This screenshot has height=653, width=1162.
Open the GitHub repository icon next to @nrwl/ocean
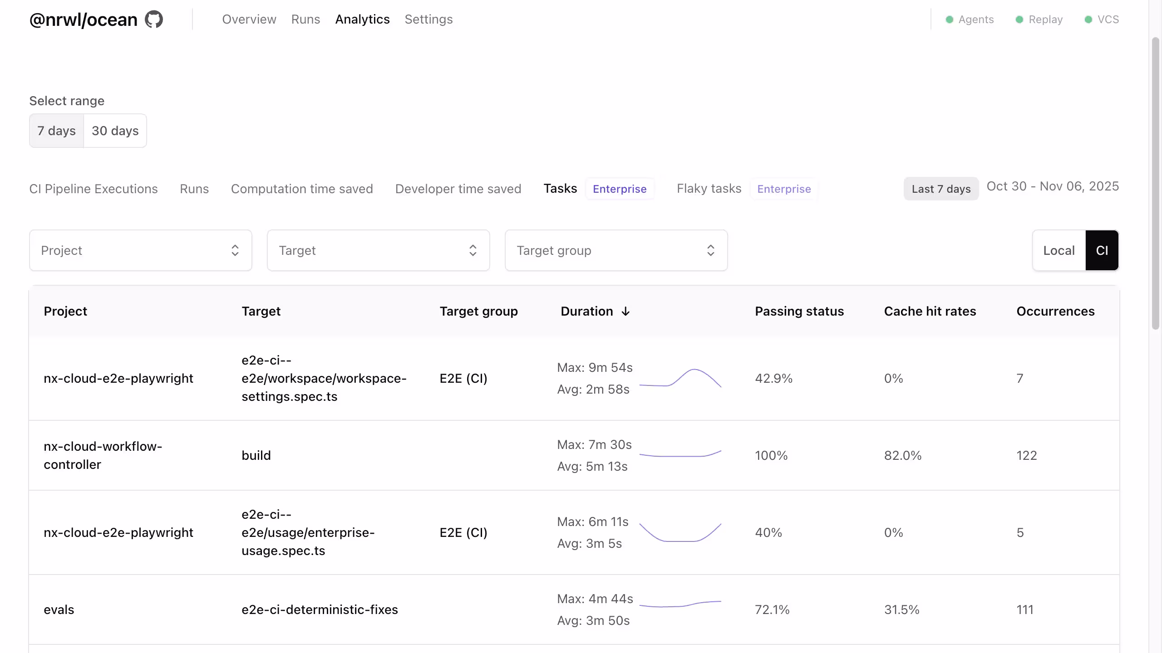153,19
